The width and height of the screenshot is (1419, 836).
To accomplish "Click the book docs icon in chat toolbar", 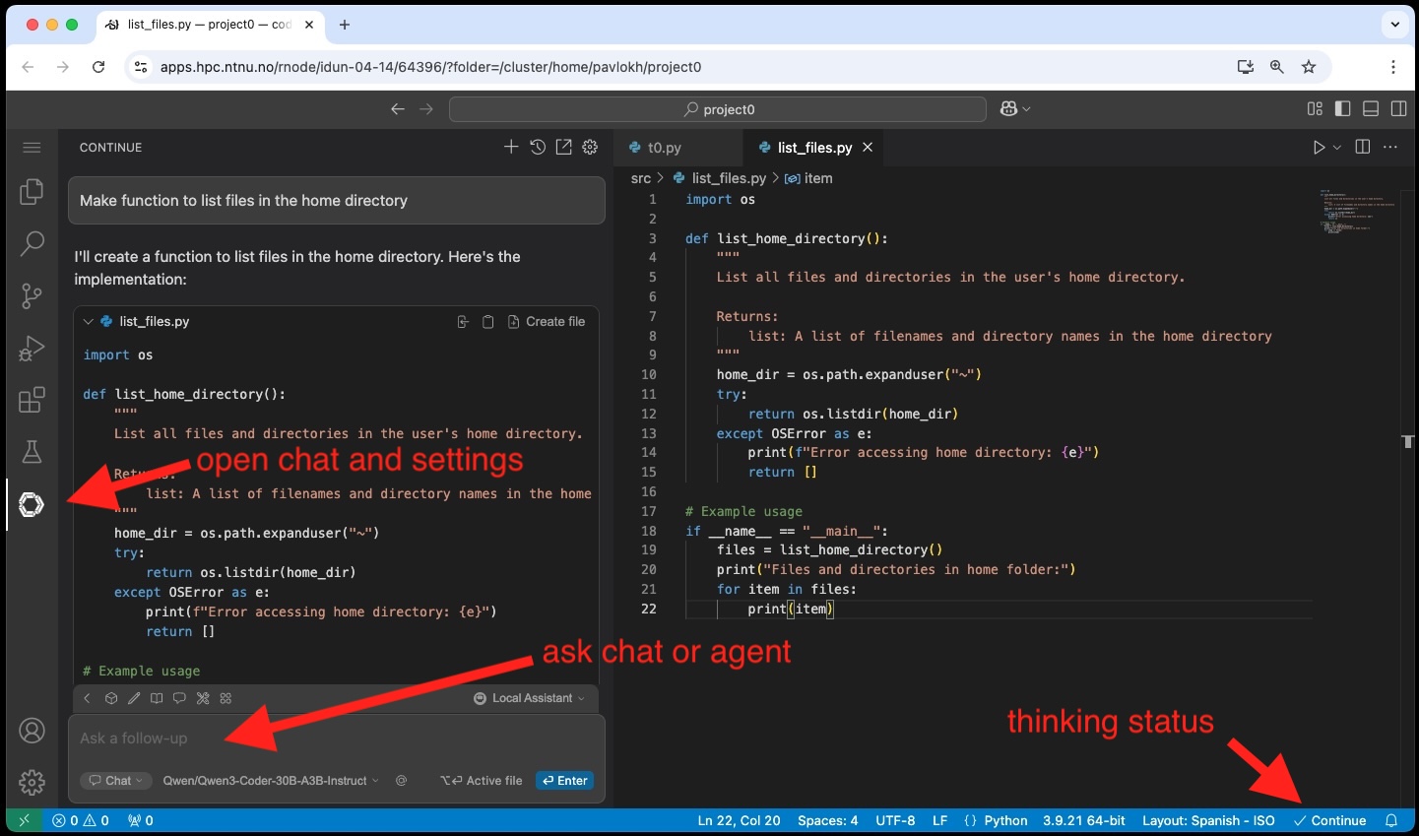I will 157,698.
